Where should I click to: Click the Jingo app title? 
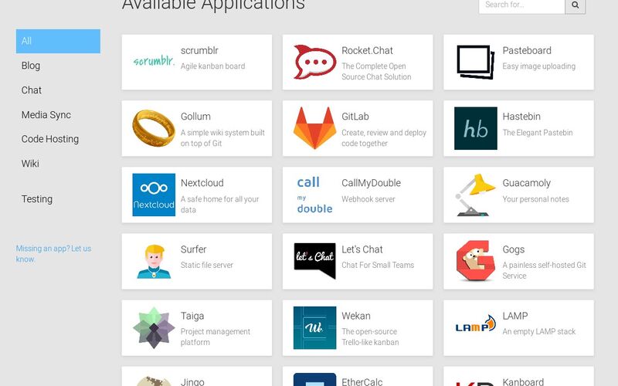(x=192, y=381)
